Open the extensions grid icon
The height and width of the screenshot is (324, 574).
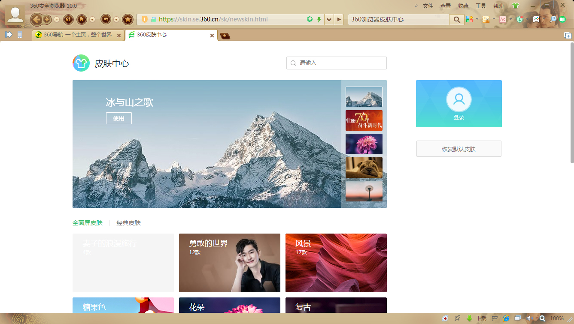coord(469,19)
